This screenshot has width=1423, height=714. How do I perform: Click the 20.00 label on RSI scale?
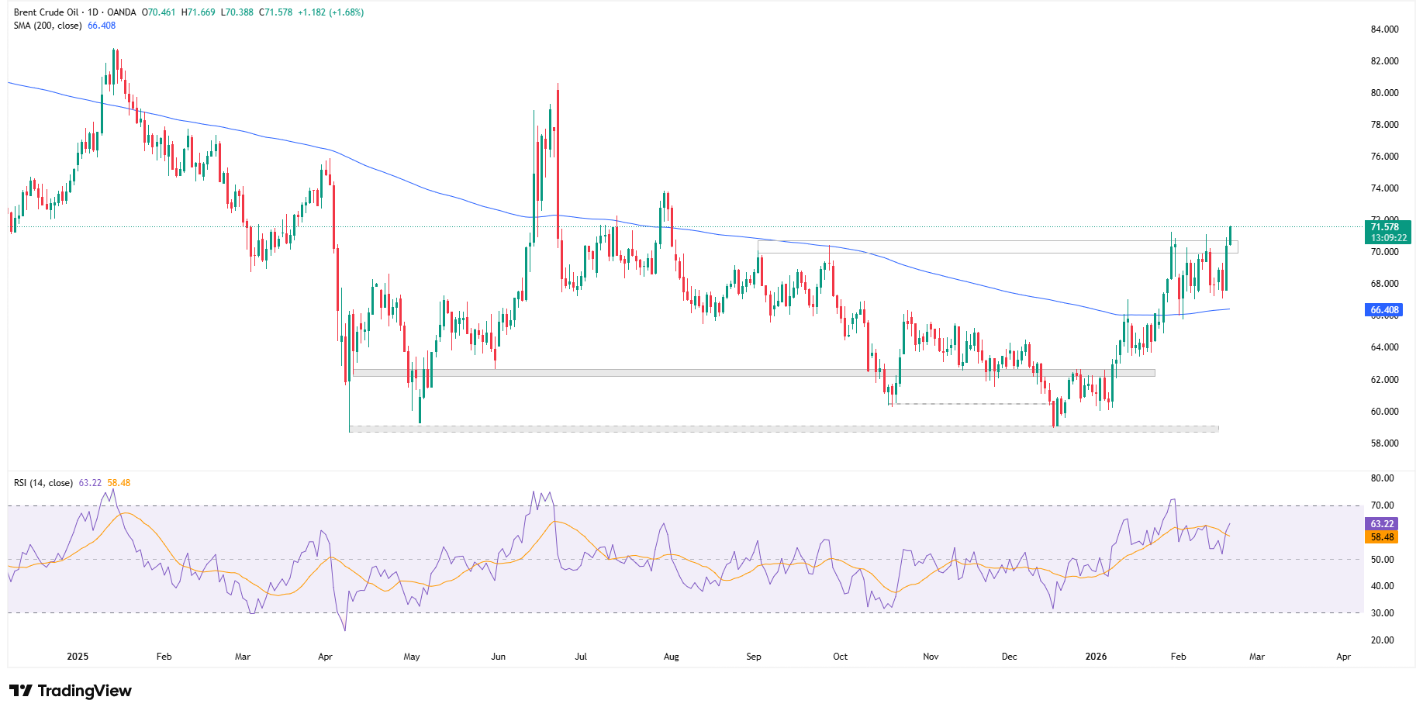tap(1382, 640)
